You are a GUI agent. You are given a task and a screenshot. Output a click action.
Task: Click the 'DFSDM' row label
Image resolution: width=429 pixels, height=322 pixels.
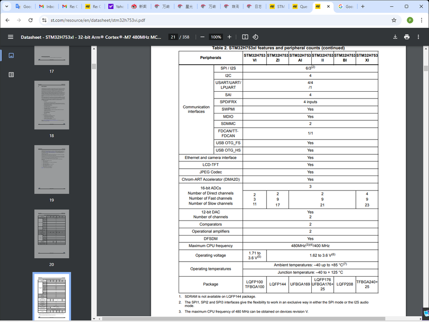point(211,239)
